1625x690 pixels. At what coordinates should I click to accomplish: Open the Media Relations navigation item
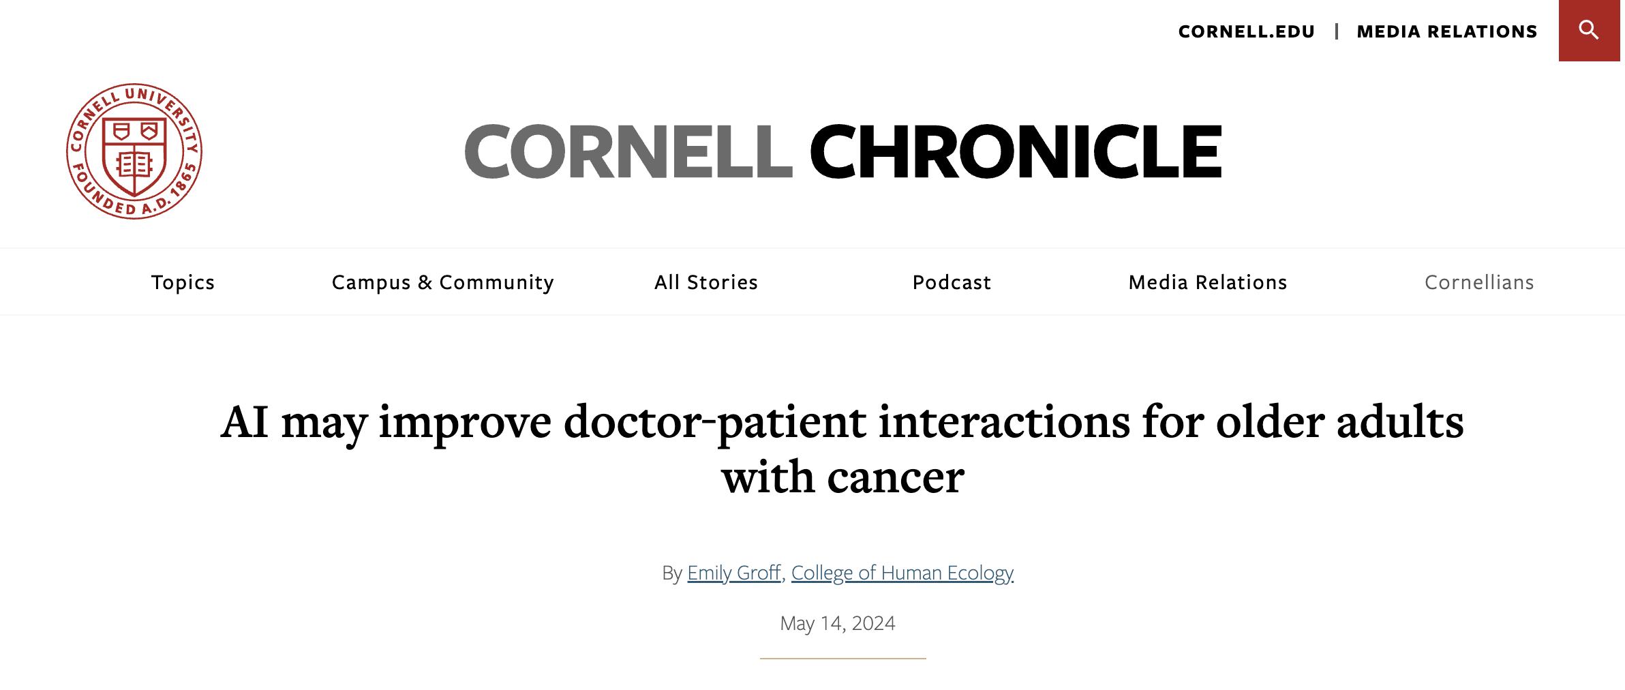coord(1207,282)
